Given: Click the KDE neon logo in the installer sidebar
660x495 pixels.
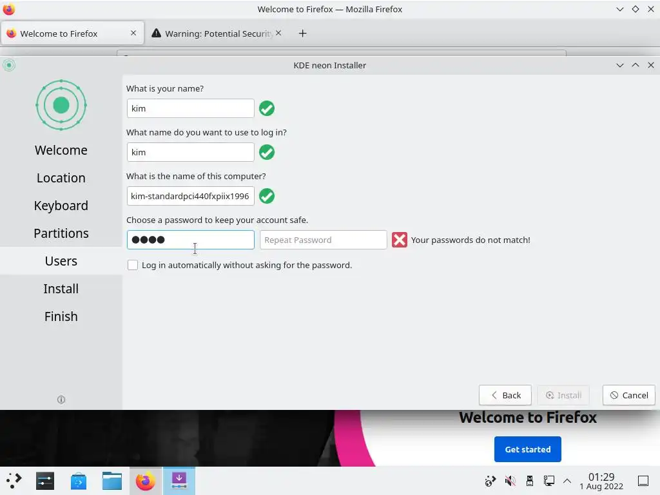Looking at the screenshot, I should click(61, 105).
